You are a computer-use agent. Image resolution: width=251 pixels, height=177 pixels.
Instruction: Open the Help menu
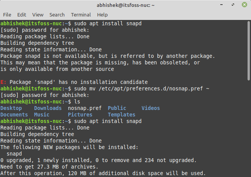102,15
